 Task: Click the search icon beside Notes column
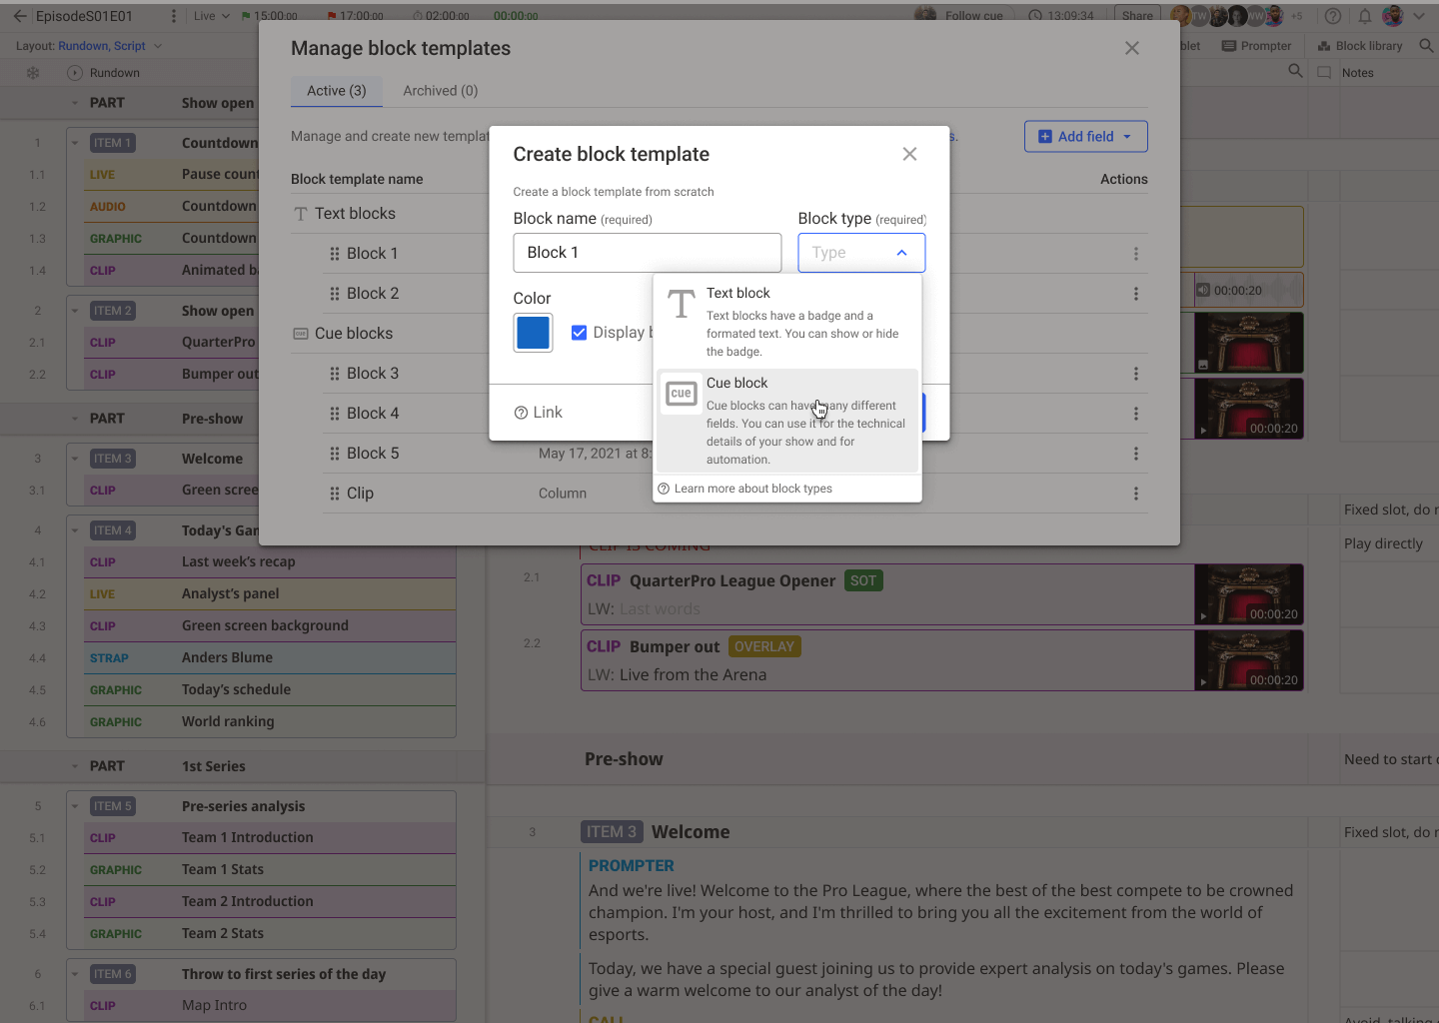point(1296,72)
